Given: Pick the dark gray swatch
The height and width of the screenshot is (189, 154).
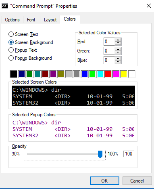Looking at the screenshot, I should pos(77,74).
